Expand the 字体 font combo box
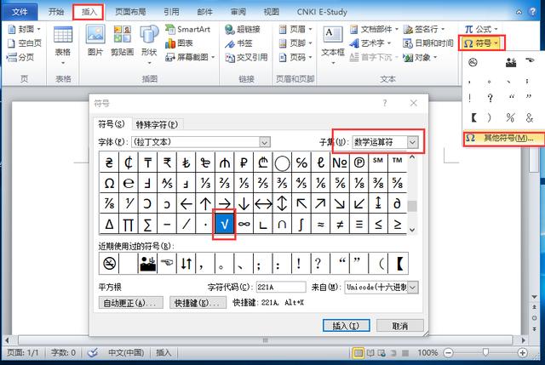 (264, 142)
